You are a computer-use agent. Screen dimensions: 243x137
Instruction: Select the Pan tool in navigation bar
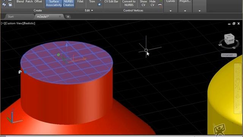(x=238, y=80)
